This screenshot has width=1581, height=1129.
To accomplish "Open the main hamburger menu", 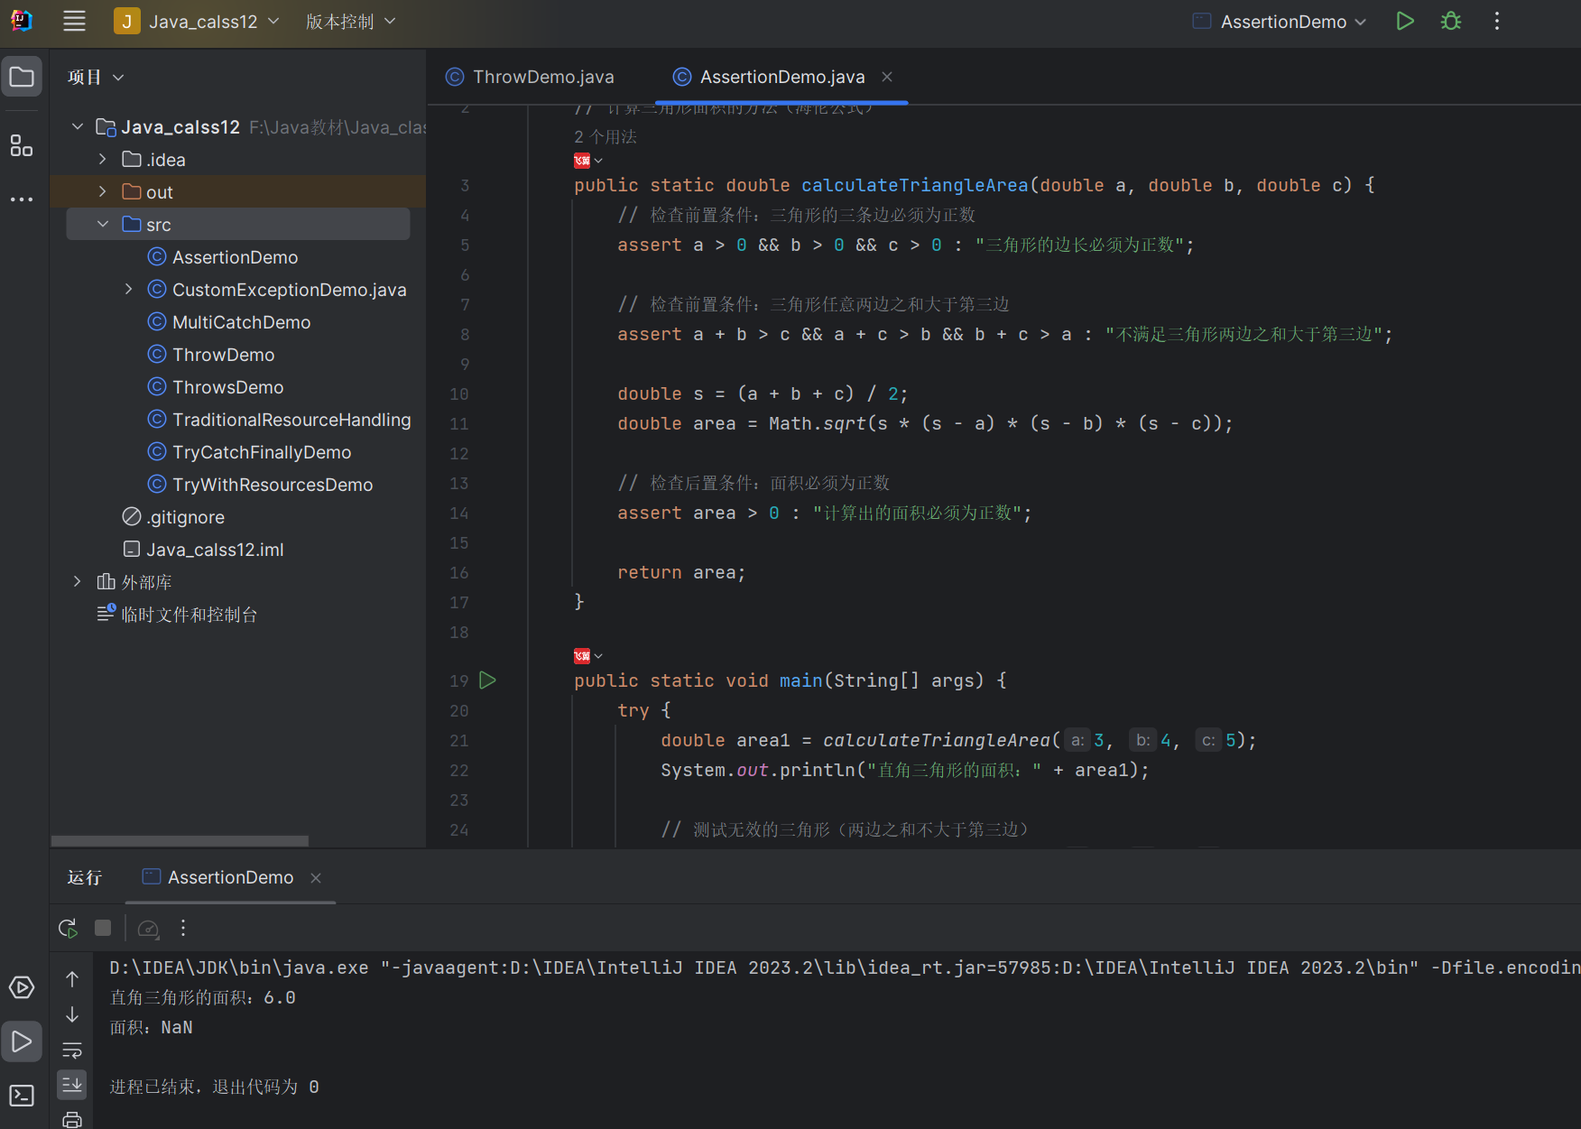I will tap(74, 22).
